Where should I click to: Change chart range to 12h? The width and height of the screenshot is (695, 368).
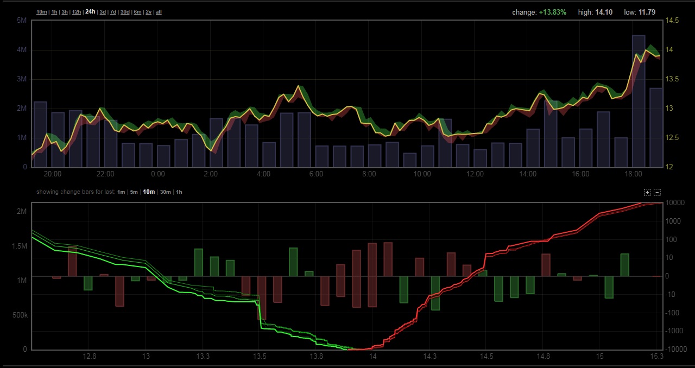click(x=77, y=12)
